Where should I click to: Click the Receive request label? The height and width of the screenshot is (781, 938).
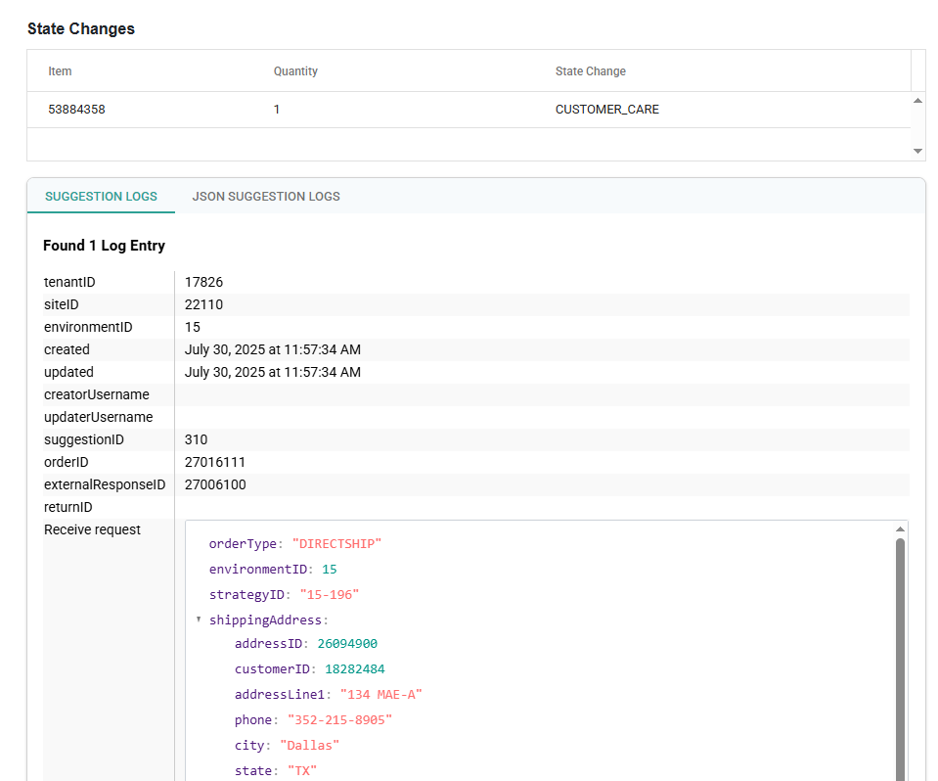[92, 529]
